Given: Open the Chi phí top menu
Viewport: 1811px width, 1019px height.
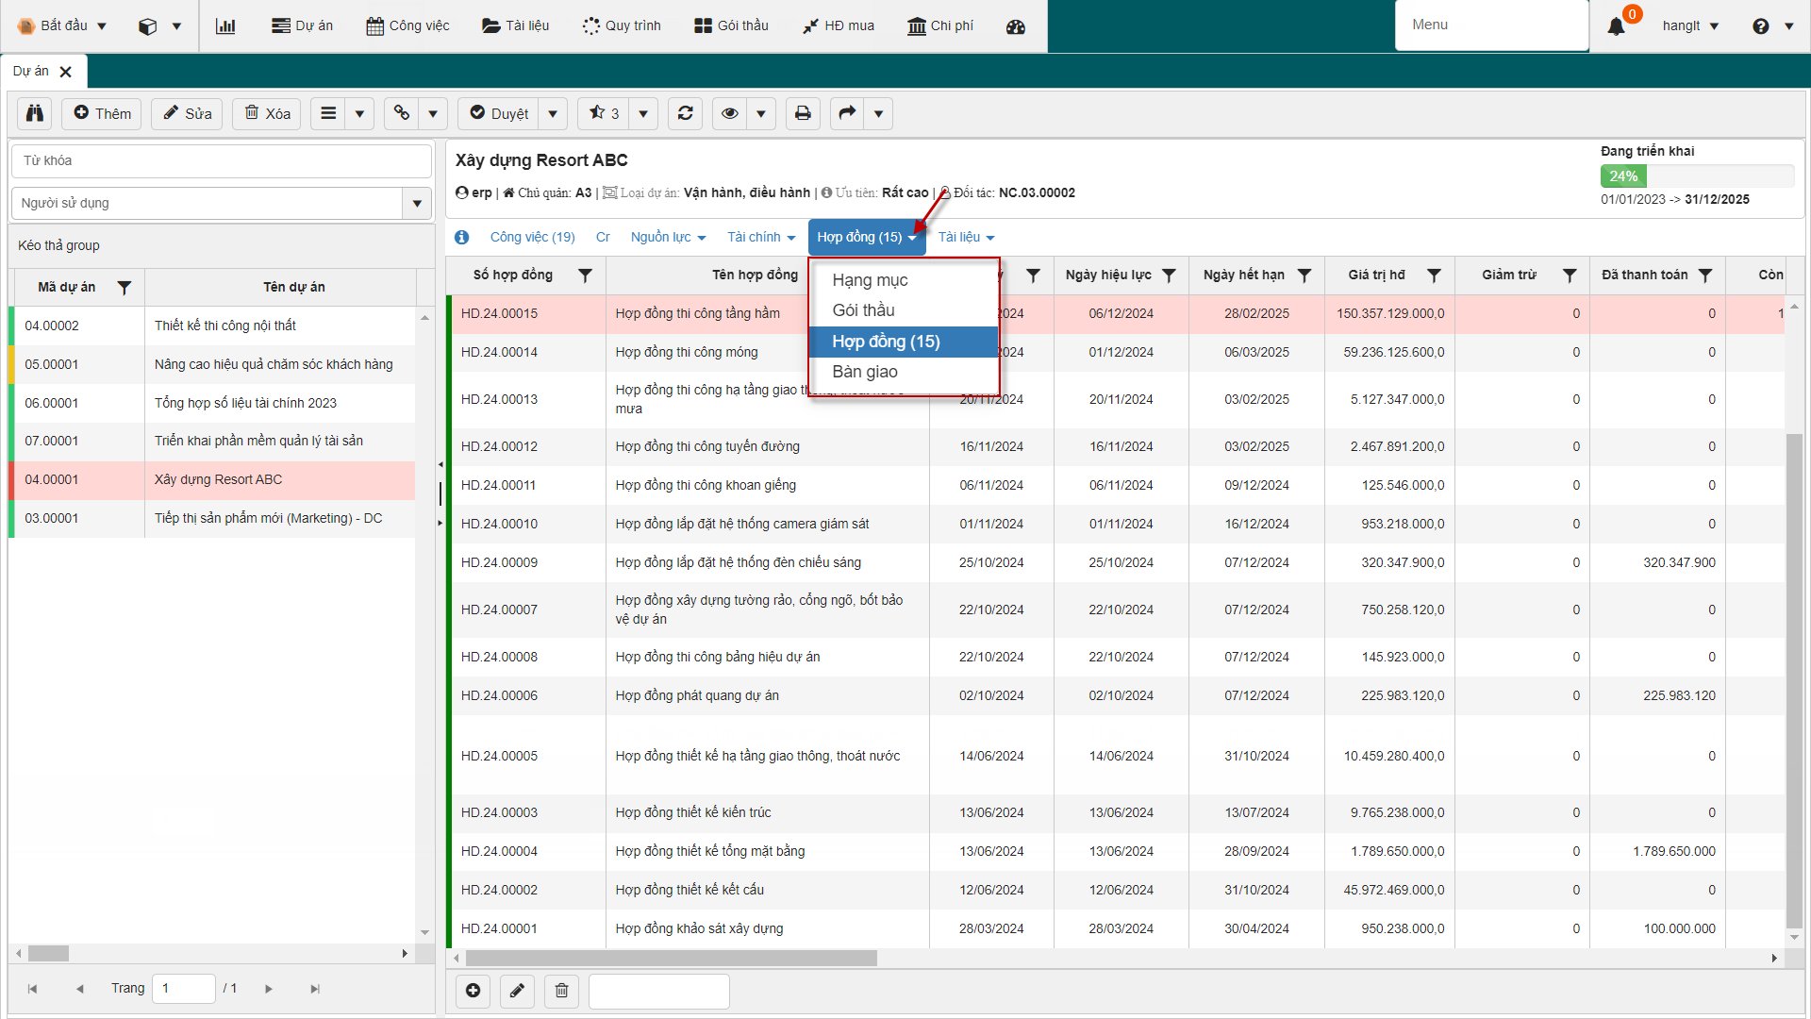Looking at the screenshot, I should coord(940,26).
